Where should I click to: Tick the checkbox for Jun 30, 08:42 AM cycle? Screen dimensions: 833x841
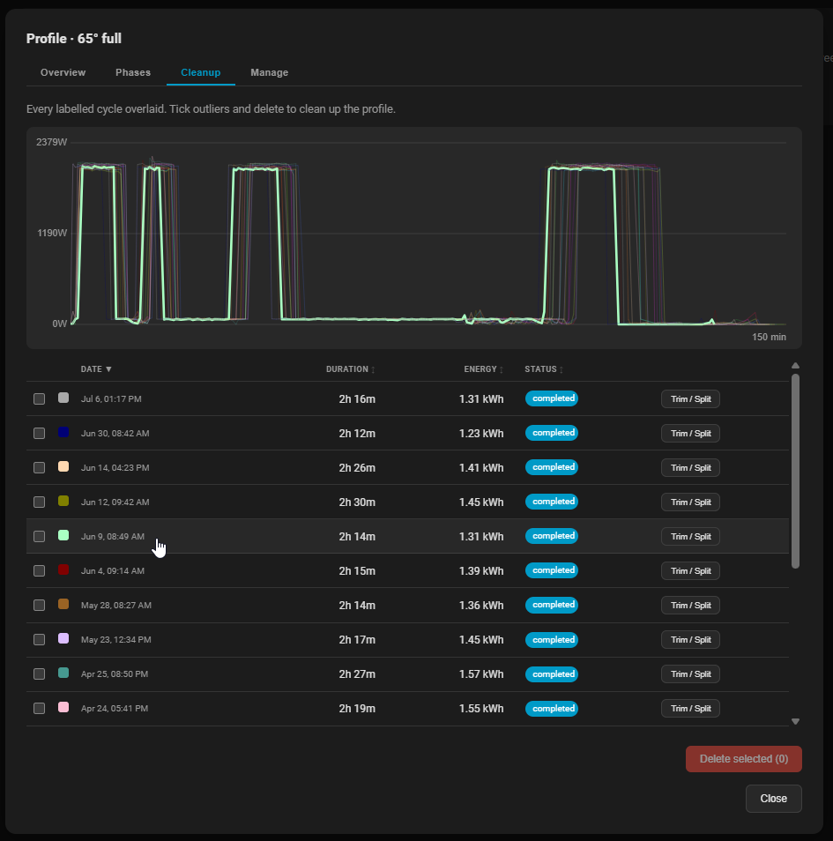pyautogui.click(x=39, y=434)
